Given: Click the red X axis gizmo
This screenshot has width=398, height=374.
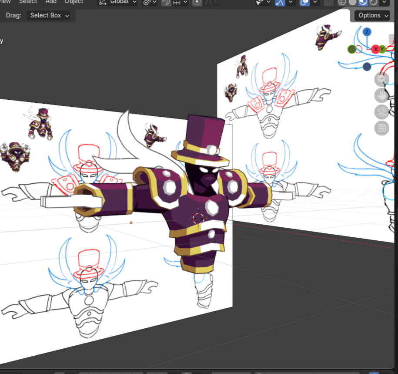Looking at the screenshot, I should click(375, 49).
